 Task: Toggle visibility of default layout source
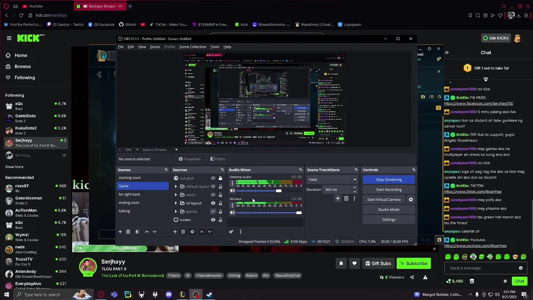[x=213, y=187]
